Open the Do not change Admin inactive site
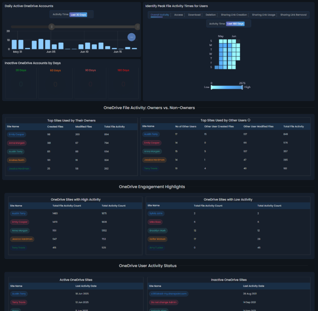318x311 pixels. 164,302
